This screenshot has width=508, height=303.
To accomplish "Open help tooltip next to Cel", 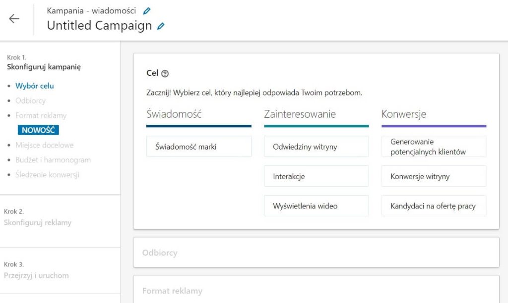I will coord(165,73).
